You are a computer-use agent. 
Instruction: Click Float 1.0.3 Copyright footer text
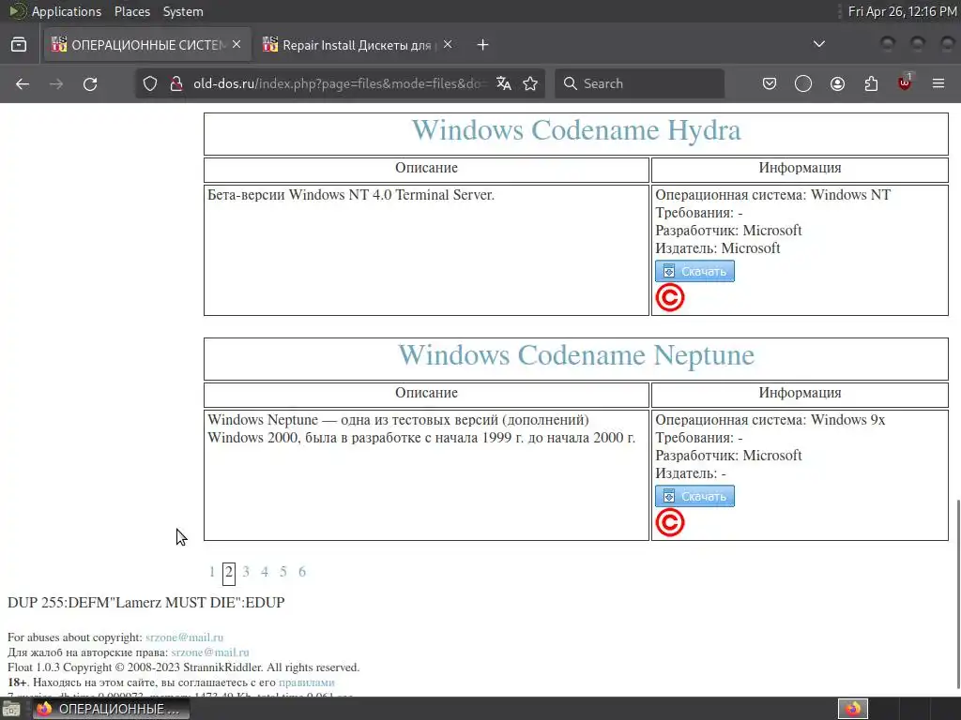[x=183, y=667]
